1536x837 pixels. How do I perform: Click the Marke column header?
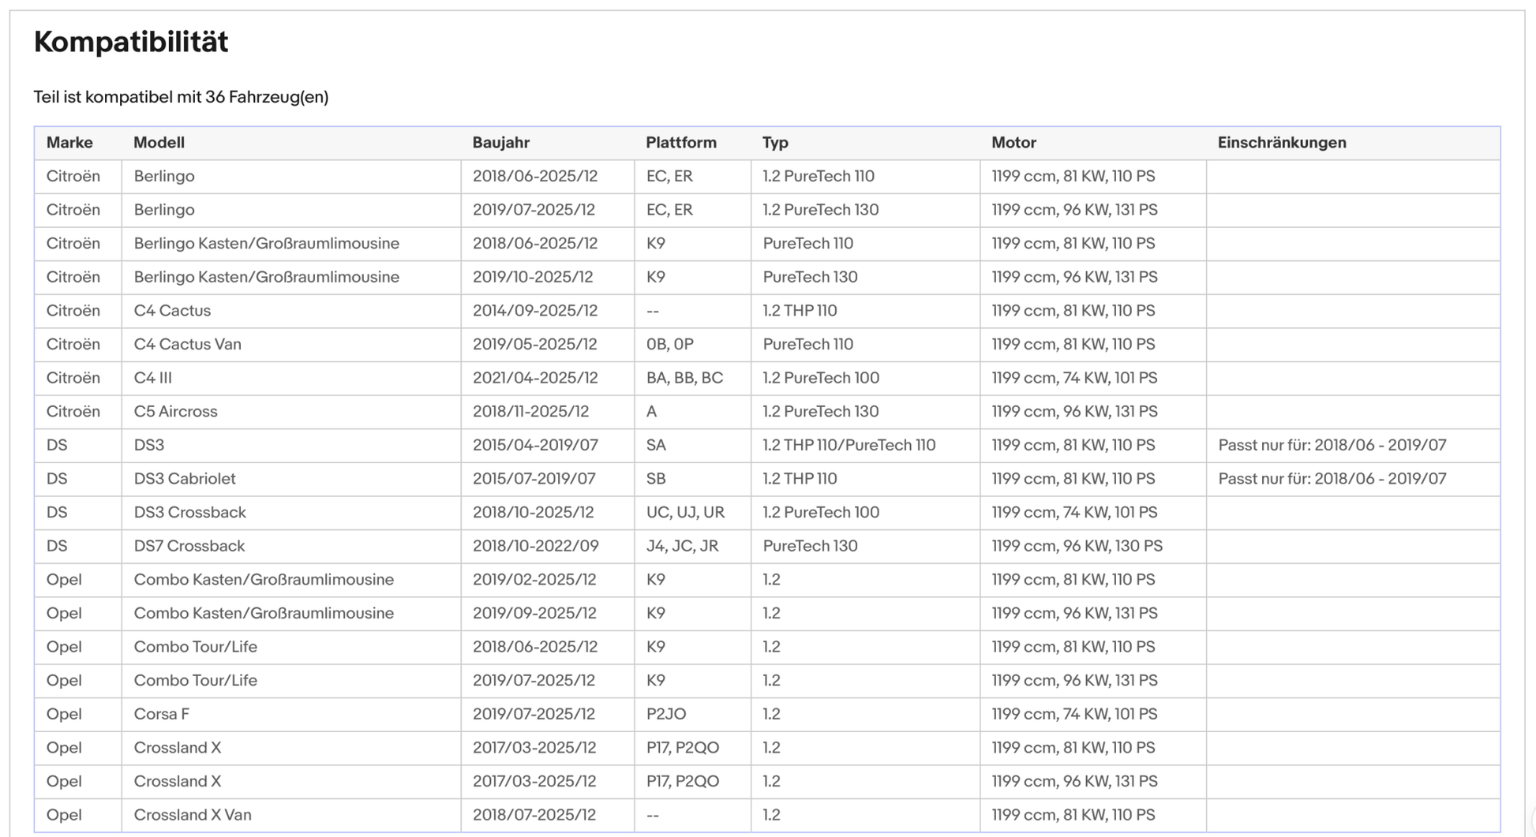69,143
